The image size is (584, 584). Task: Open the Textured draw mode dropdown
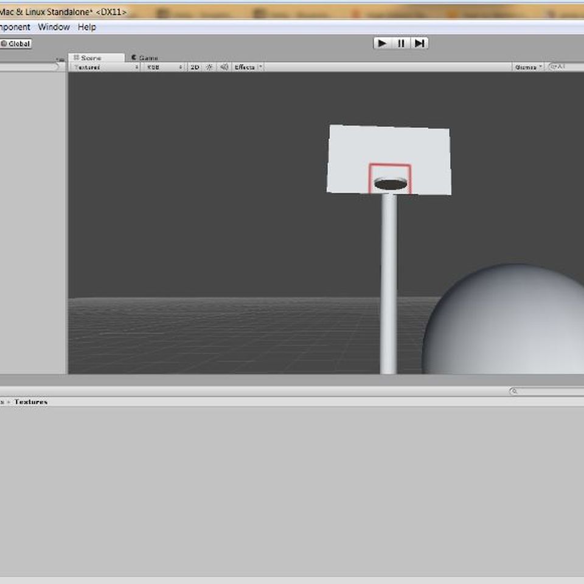coord(105,67)
